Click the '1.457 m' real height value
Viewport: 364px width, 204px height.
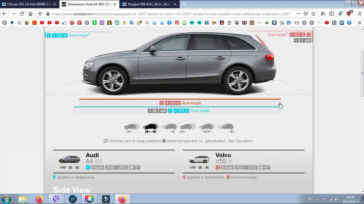297,35
